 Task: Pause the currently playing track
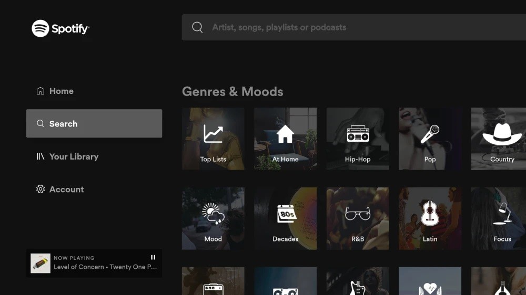(x=153, y=257)
